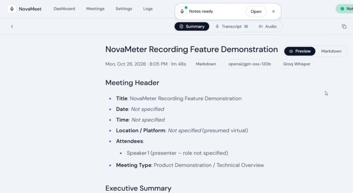The width and height of the screenshot is (353, 193).
Task: Click the Groq Whisper tag
Action: (297, 64)
